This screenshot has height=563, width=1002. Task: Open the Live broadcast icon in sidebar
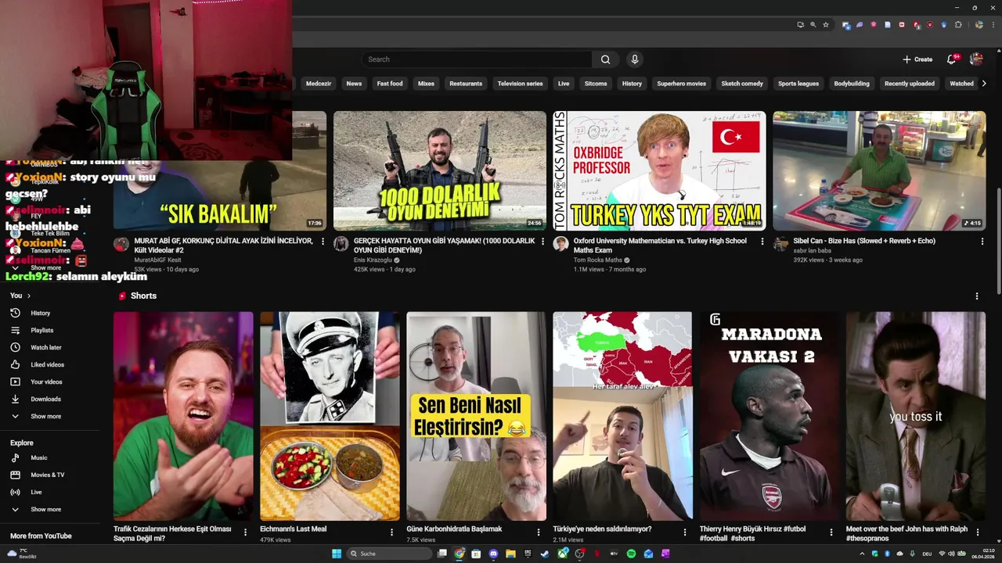15,492
